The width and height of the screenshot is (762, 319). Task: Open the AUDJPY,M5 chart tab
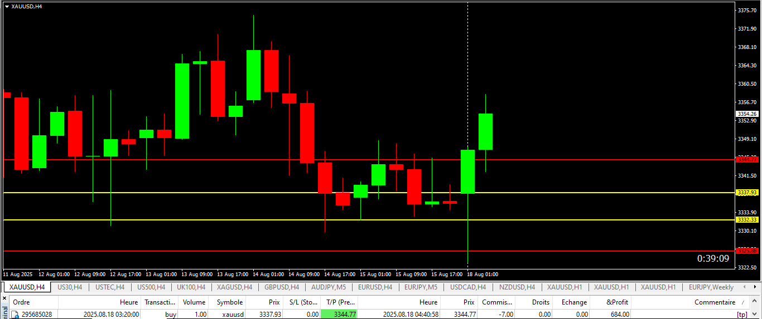pyautogui.click(x=329, y=287)
